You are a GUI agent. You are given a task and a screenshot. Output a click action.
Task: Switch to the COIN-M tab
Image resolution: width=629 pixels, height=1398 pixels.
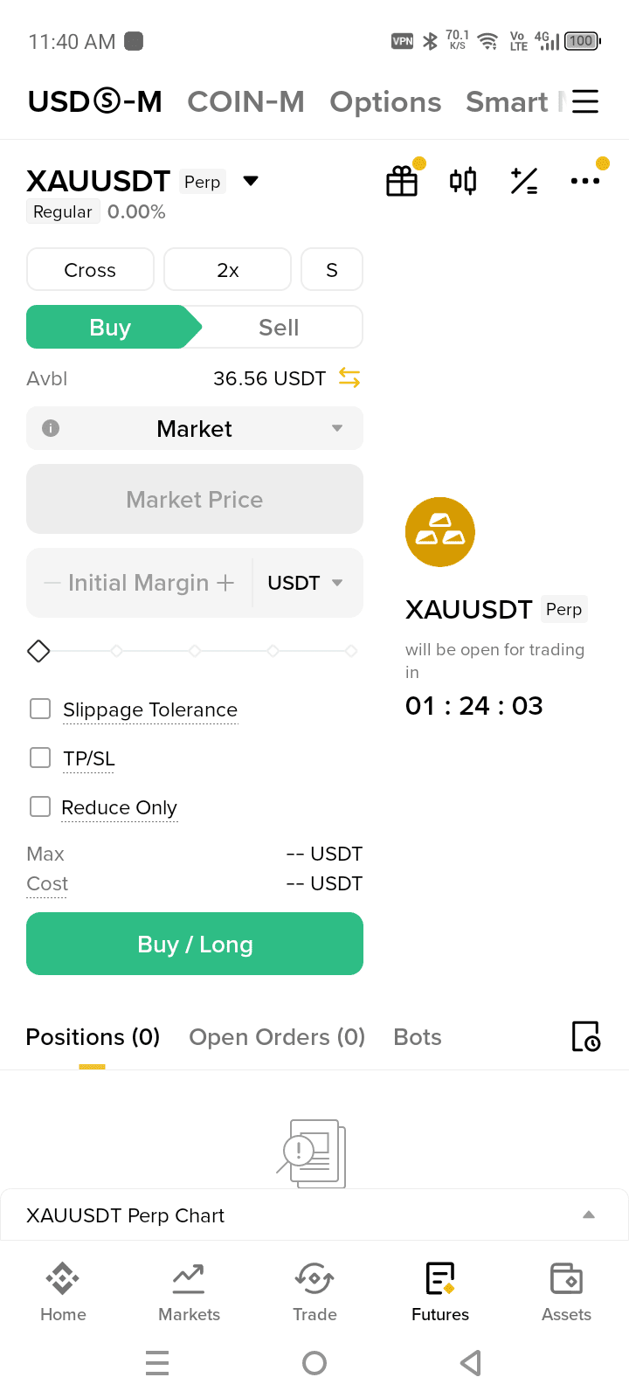point(245,102)
